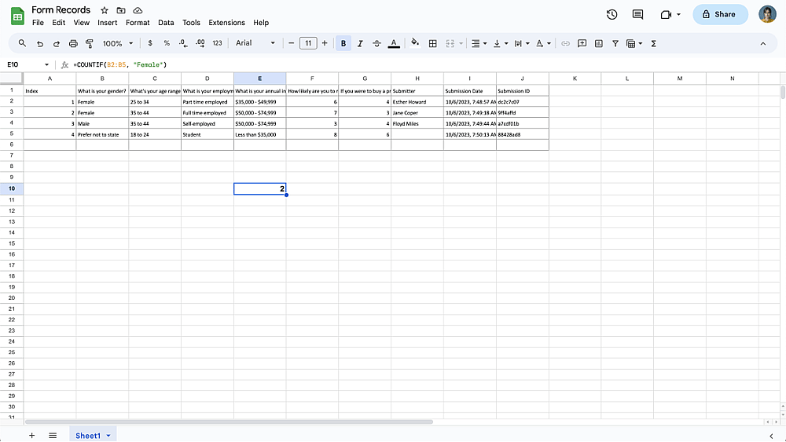The image size is (786, 442).
Task: Start a Meet call camera icon
Action: [666, 14]
